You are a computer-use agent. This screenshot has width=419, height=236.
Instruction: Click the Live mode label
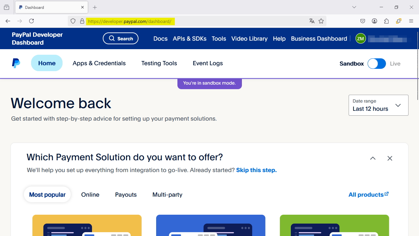click(395, 64)
